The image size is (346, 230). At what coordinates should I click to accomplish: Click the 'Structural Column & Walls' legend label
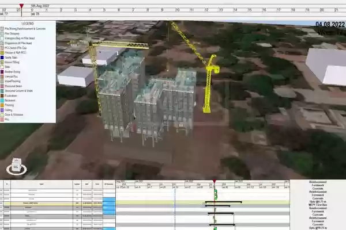tap(19, 91)
